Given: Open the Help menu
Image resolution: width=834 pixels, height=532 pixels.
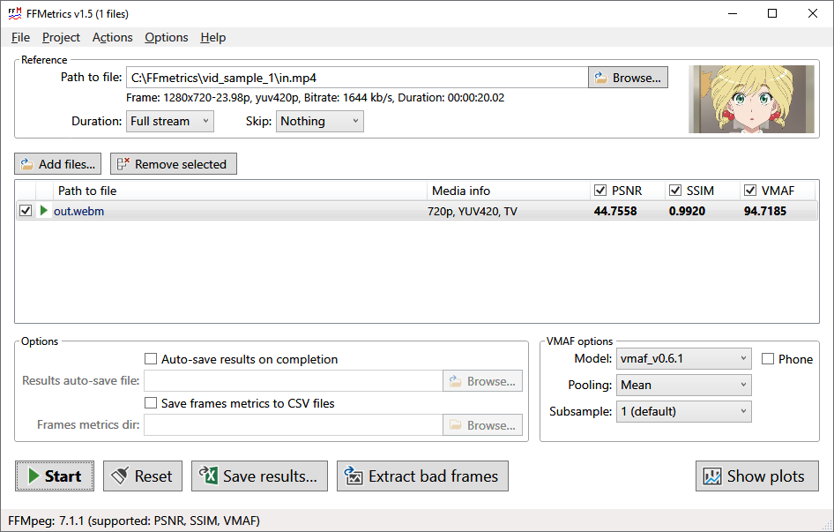Looking at the screenshot, I should [x=212, y=37].
